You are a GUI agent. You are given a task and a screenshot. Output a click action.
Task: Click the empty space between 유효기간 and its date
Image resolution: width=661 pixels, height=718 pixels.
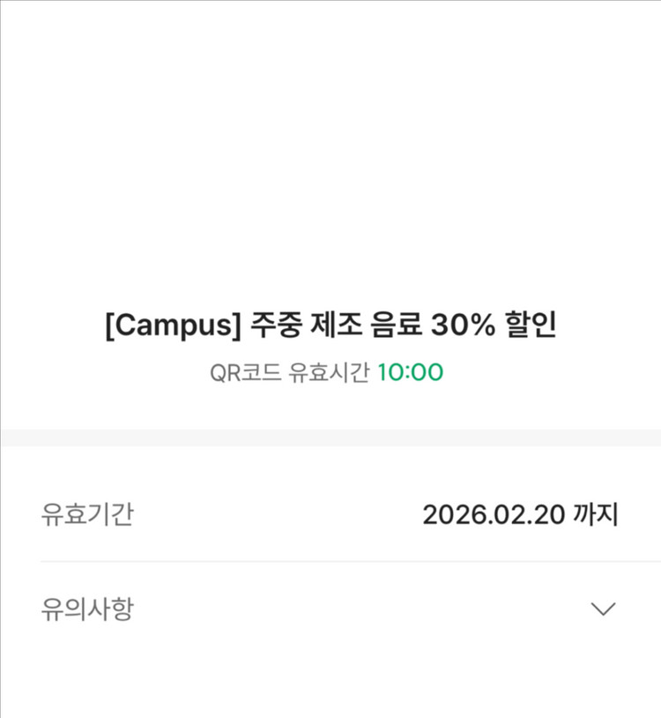(279, 513)
